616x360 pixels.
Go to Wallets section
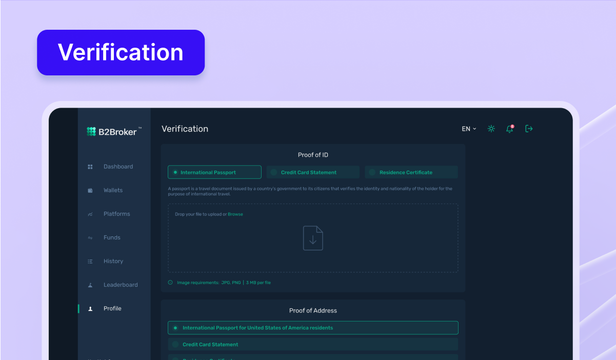coord(114,190)
